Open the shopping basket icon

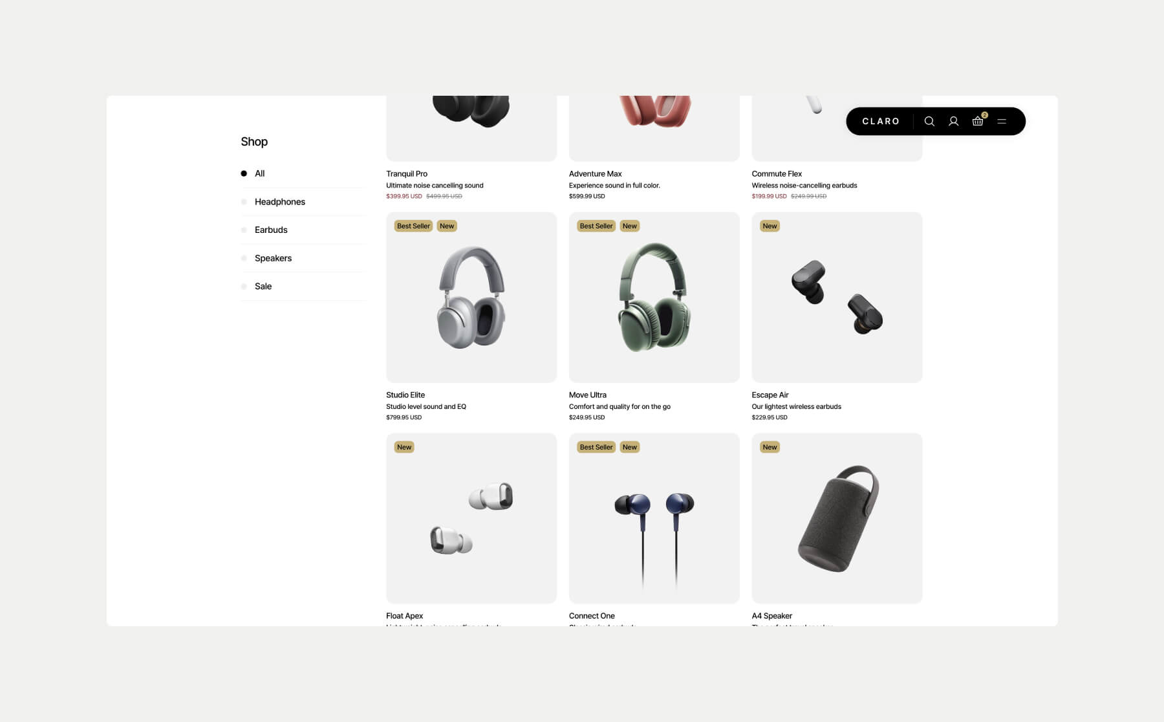[x=978, y=121]
